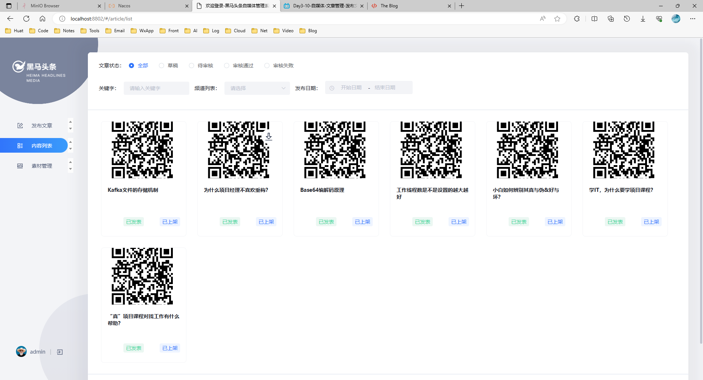Viewport: 703px width, 380px height.
Task: Open browser extensions icon
Action: (577, 19)
